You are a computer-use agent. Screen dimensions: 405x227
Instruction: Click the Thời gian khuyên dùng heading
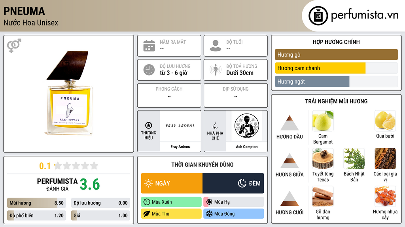tap(202, 164)
